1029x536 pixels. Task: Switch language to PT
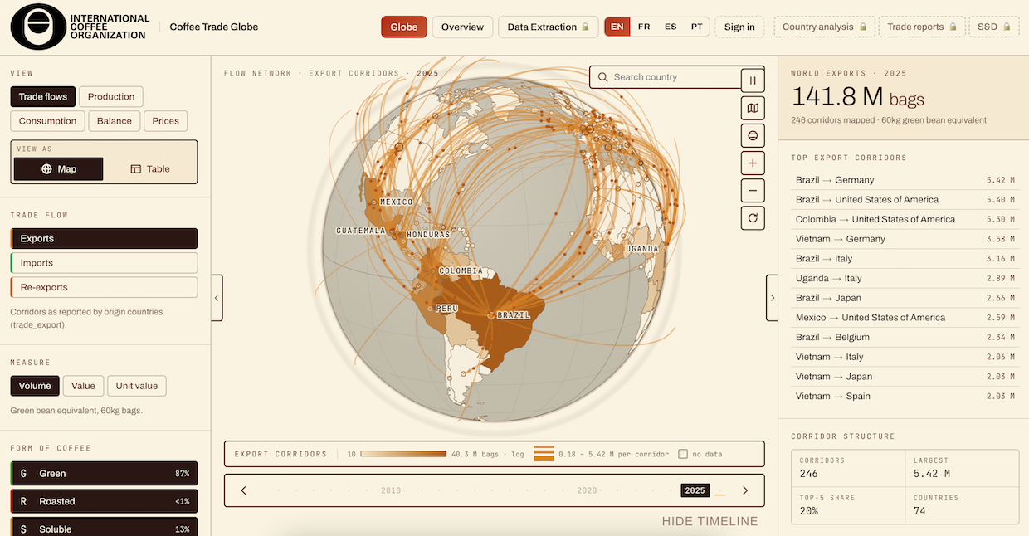pos(697,27)
